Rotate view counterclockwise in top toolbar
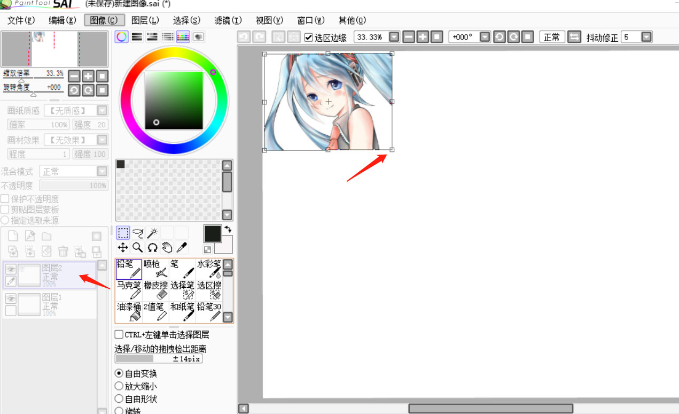 click(x=500, y=37)
